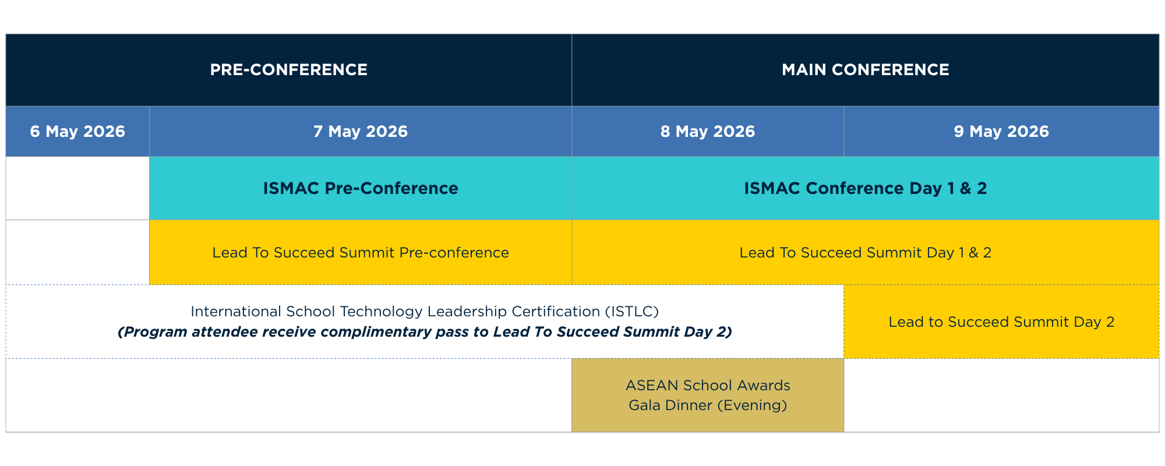1165x466 pixels.
Task: Select the 7 May 2026 date column header
Action: pos(360,132)
